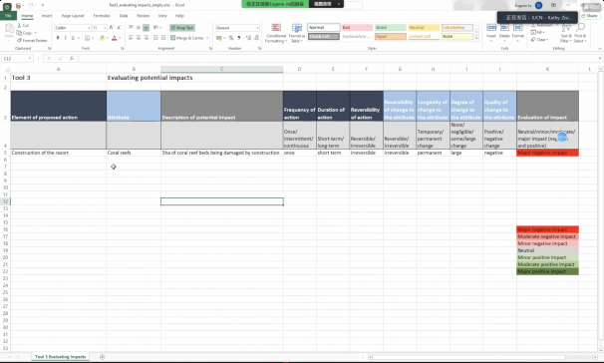
Task: Click the Accounting Number Format icon
Action: (x=219, y=38)
